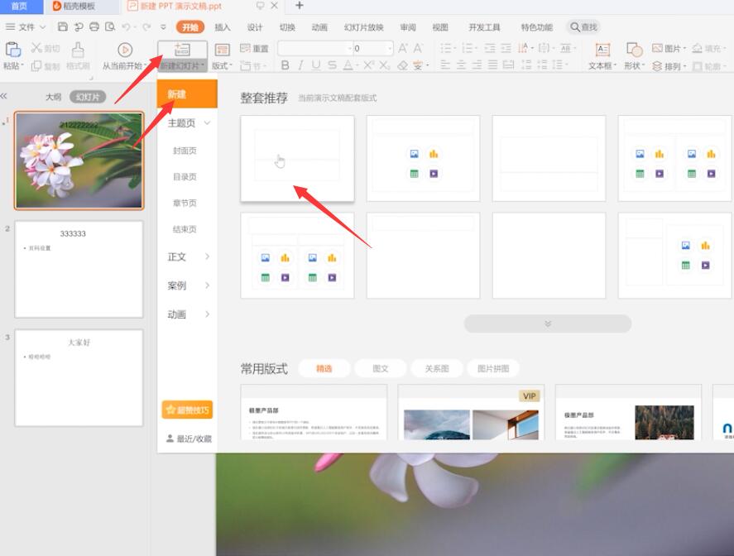Select slide 2 thumbnail titled 333333
The image size is (734, 556).
[x=79, y=270]
